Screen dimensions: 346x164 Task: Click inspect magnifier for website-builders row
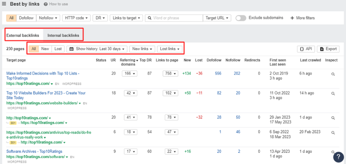point(333,93)
